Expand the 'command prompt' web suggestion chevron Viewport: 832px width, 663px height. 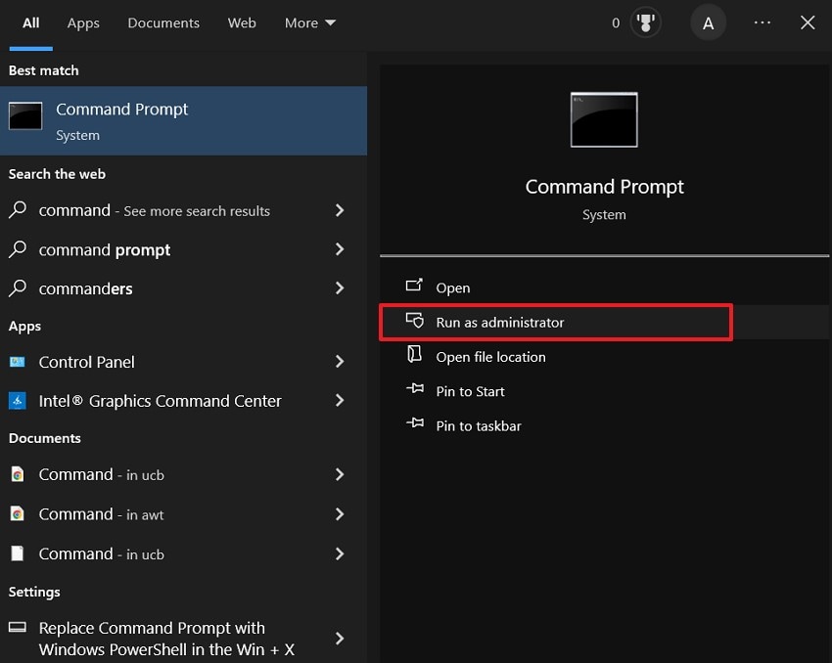point(340,249)
